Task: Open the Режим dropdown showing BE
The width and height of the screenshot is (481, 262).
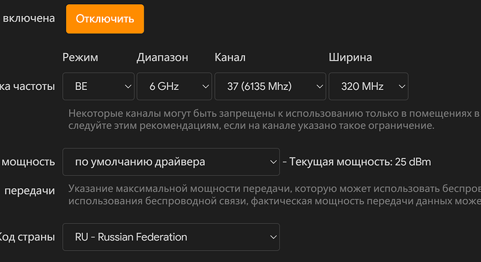Action: [98, 86]
